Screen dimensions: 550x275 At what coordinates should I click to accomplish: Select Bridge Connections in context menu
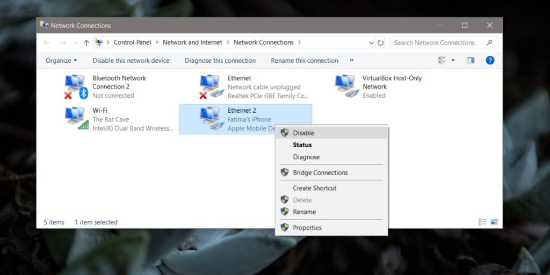click(x=320, y=172)
